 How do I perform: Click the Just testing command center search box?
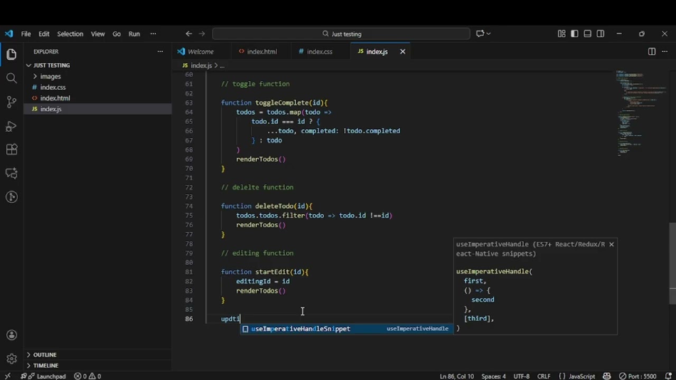tap(341, 34)
